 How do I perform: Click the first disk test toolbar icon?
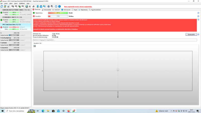(x=13, y=7)
